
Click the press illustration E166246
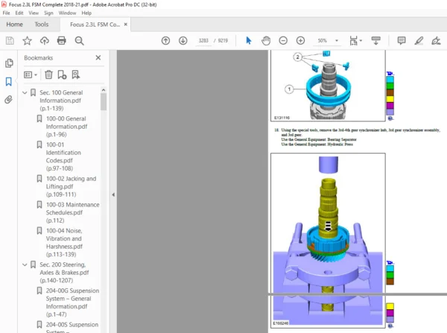pos(328,241)
